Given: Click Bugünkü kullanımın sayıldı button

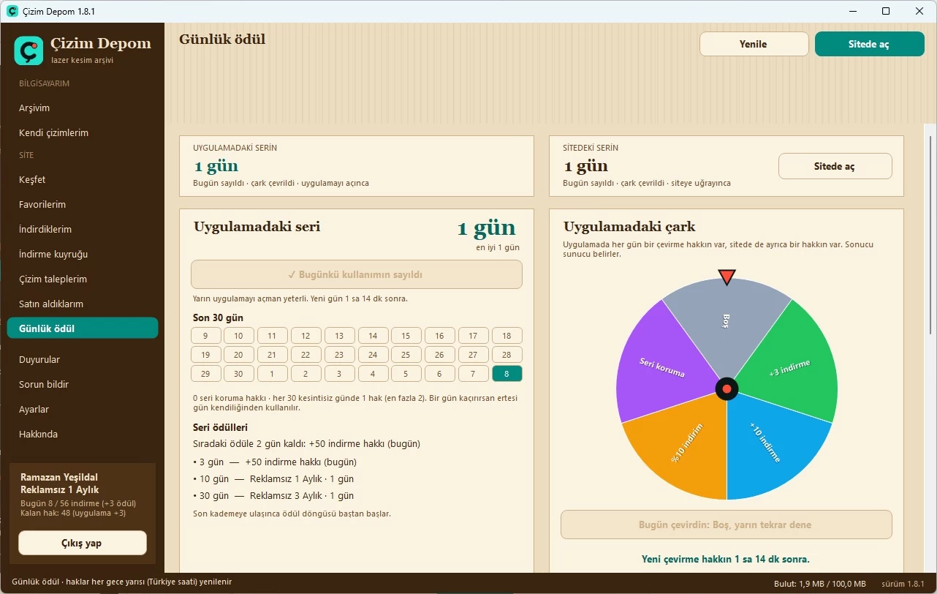Looking at the screenshot, I should tap(357, 274).
